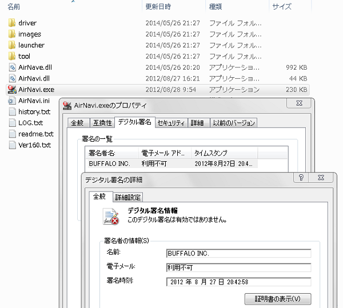Click AirNavi.exe properties title bar icon
Screen dimensions: 343x308
[67, 106]
